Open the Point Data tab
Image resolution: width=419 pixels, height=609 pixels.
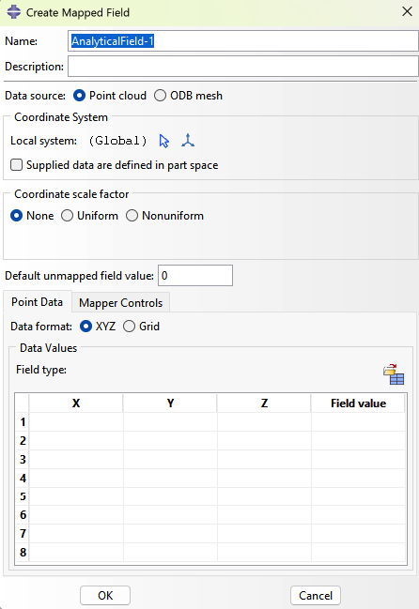37,302
